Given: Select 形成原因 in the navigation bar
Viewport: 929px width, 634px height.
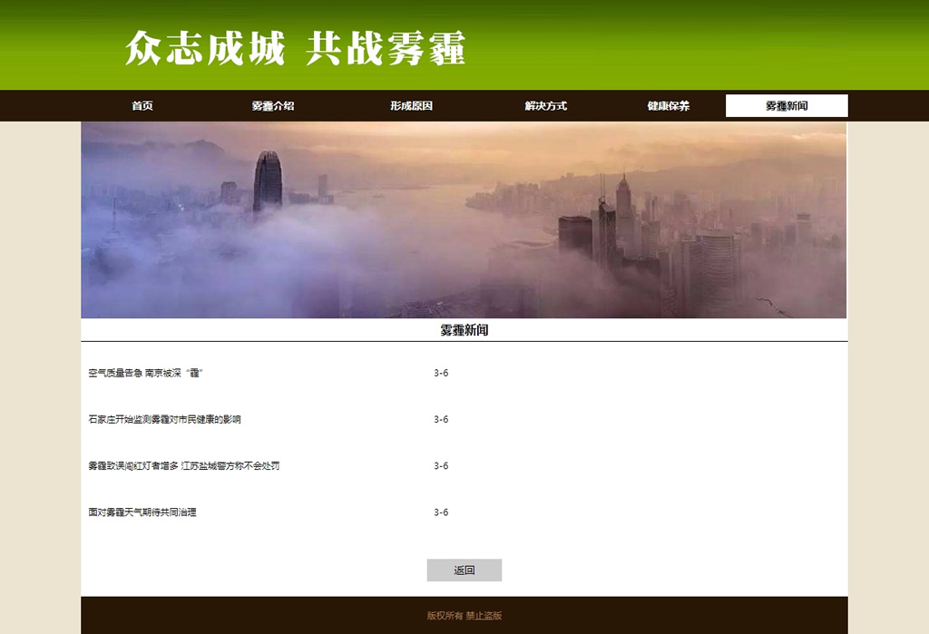Looking at the screenshot, I should pyautogui.click(x=411, y=106).
